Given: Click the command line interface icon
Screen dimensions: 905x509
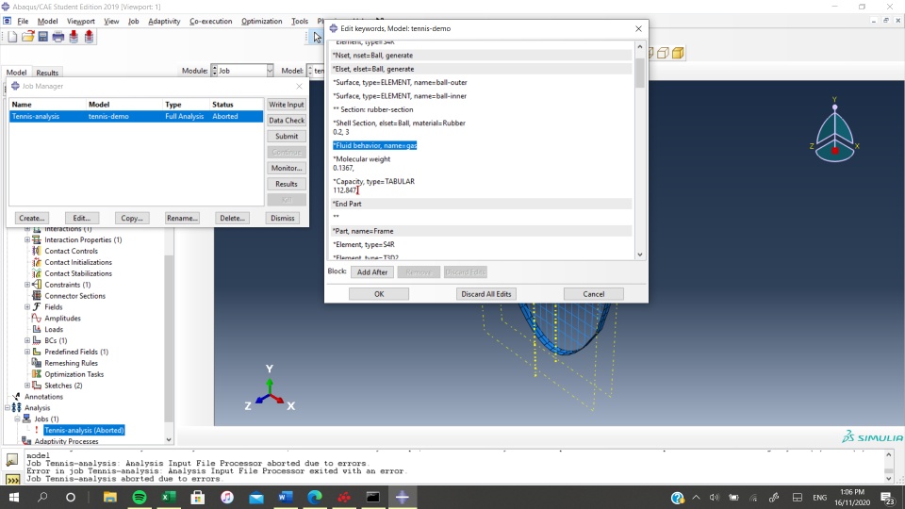Looking at the screenshot, I should click(11, 479).
